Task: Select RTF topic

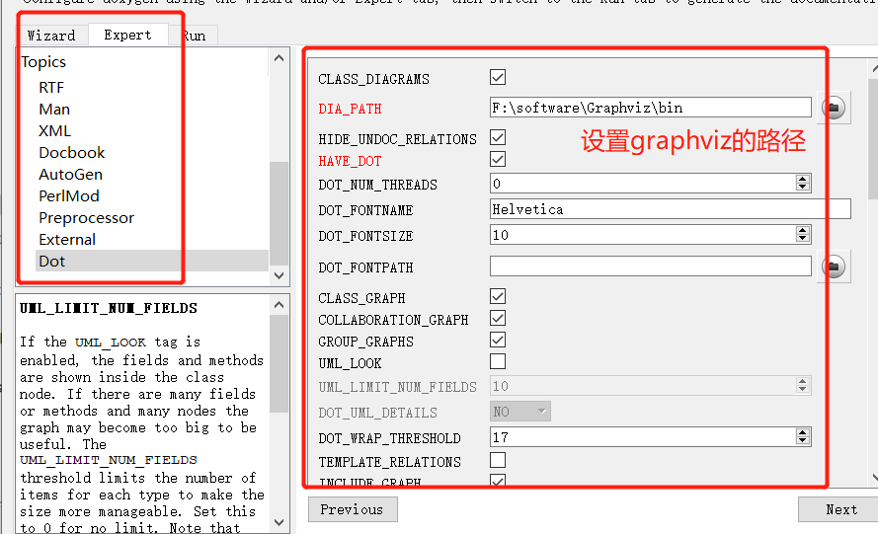Action: (x=51, y=87)
